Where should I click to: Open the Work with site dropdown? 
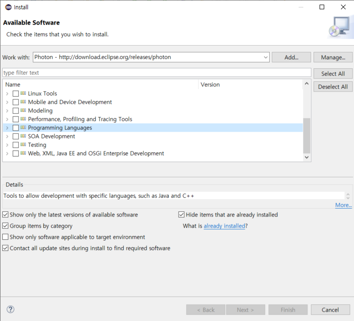266,57
